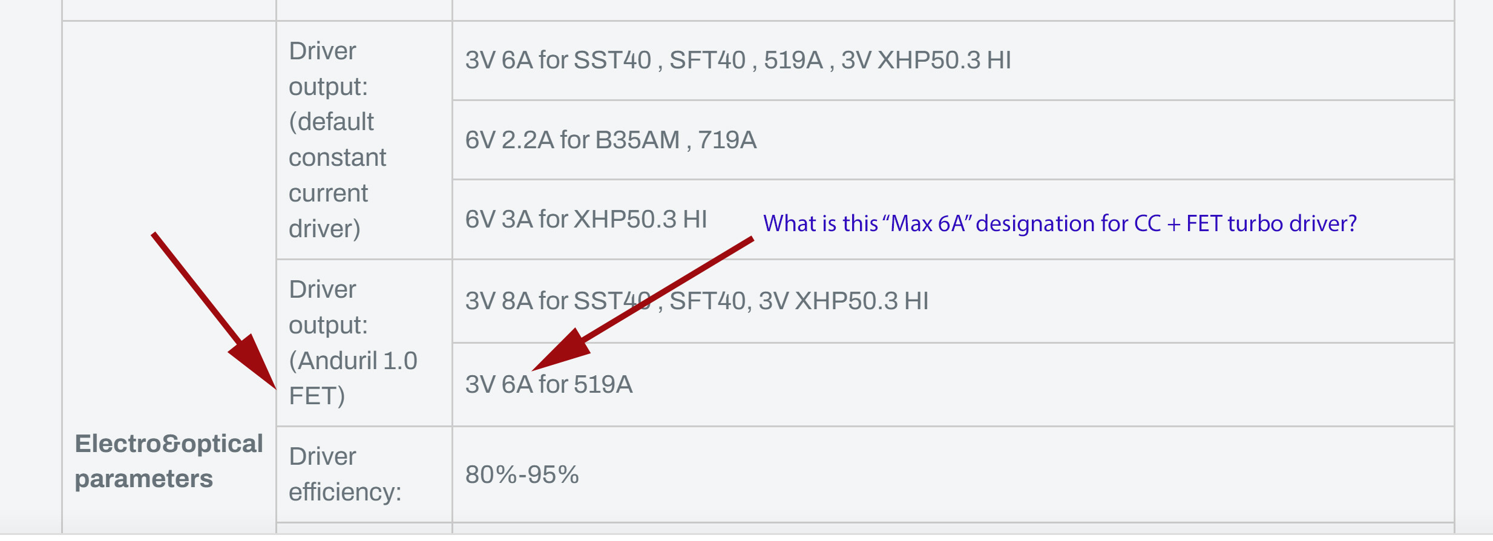Click the "6V 3A for XHP50.3 HI" text
The width and height of the screenshot is (1493, 541).
585,219
